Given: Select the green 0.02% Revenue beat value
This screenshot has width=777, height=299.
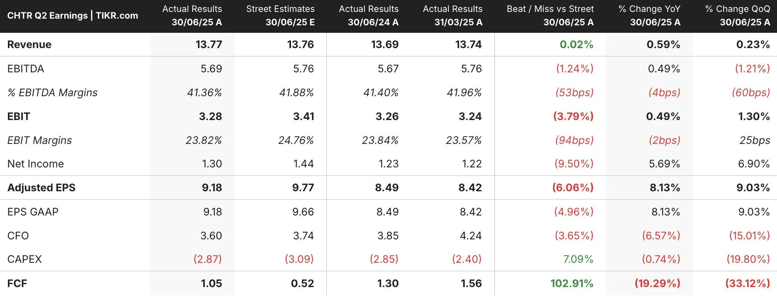Looking at the screenshot, I should tap(576, 45).
